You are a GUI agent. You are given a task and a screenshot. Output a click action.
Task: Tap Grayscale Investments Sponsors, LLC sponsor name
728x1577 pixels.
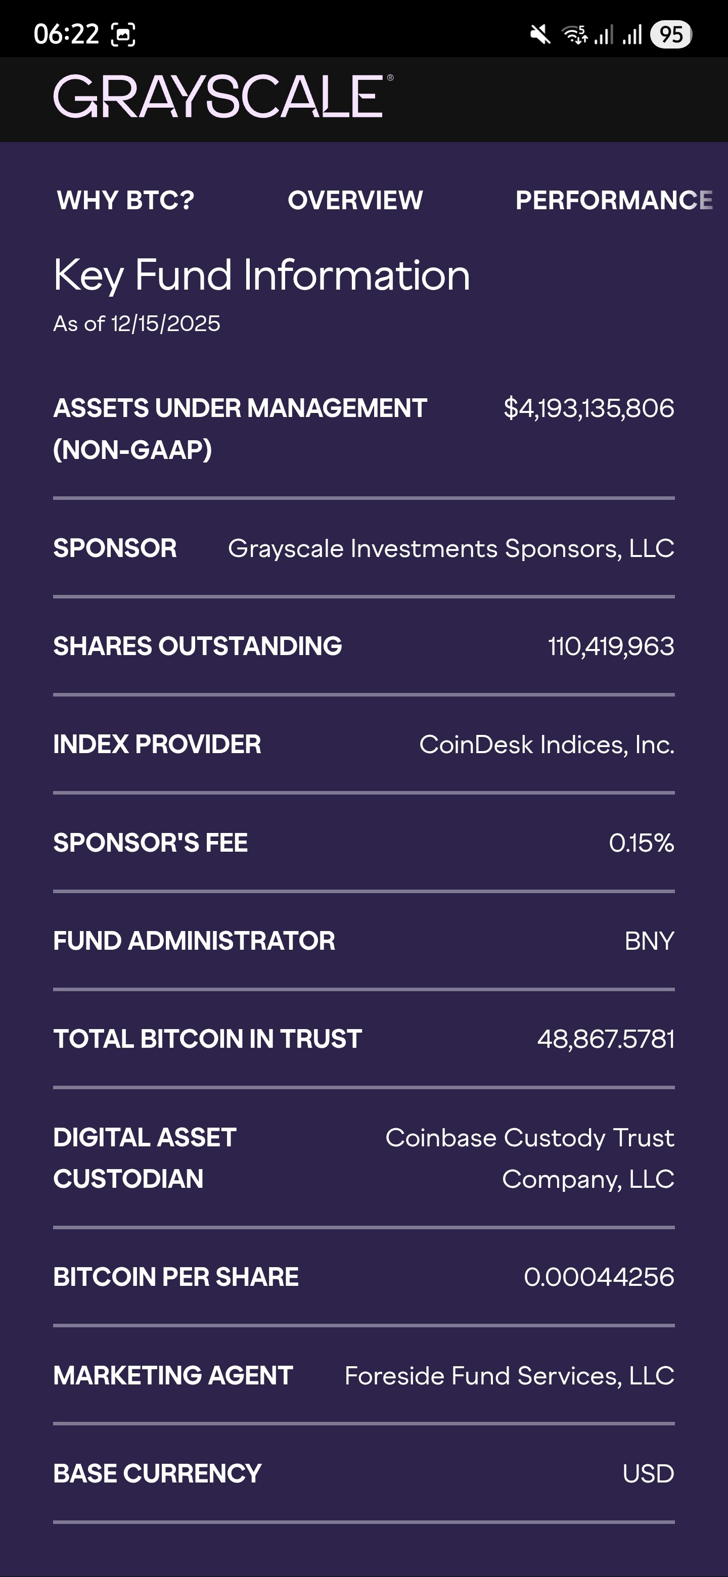[450, 548]
